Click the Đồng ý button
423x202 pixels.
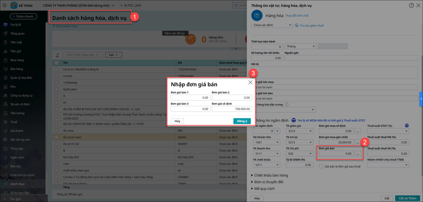(242, 121)
